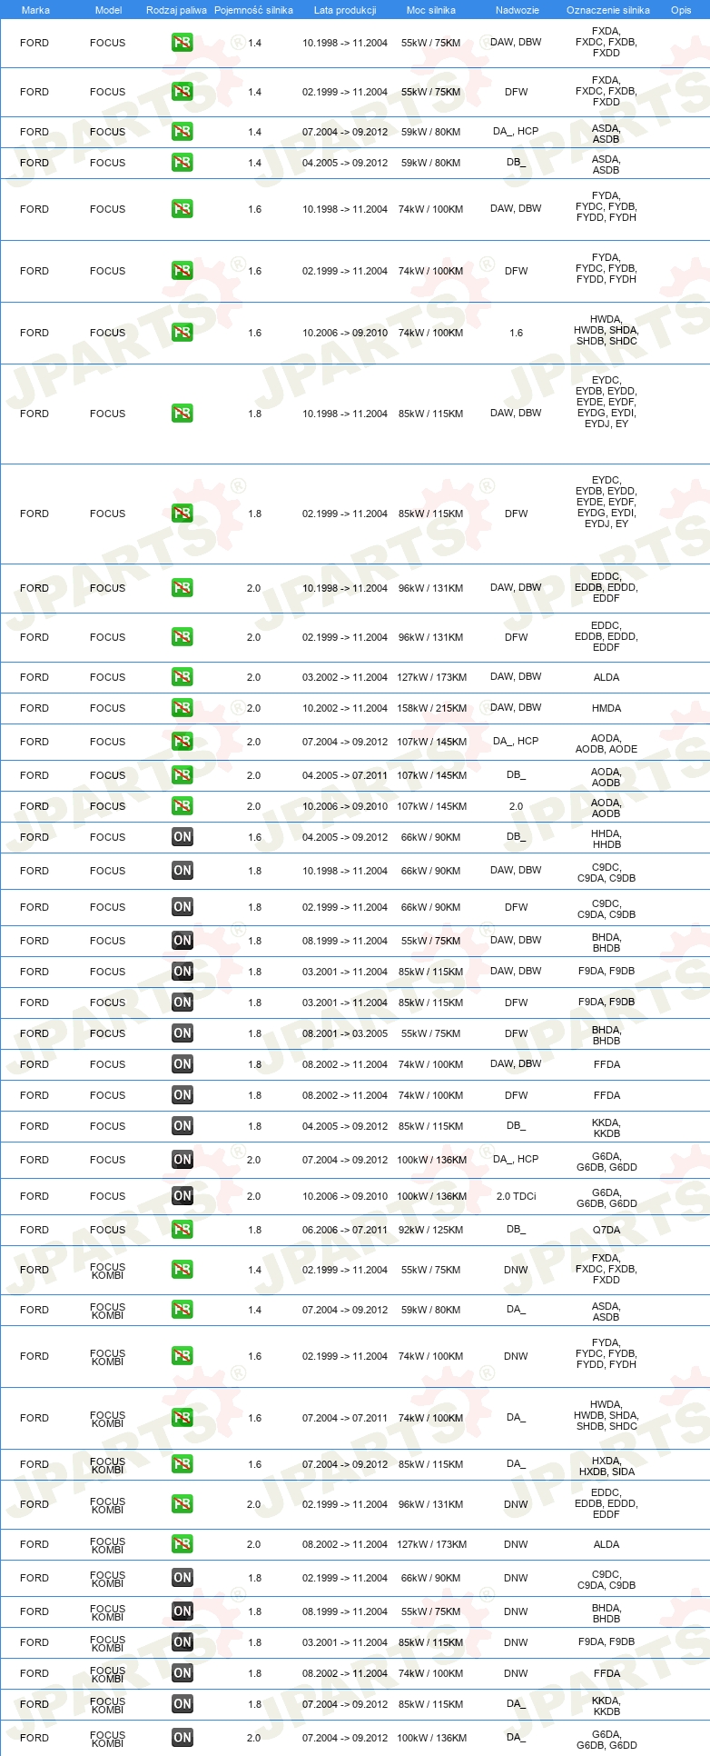The image size is (710, 1756).
Task: Select the DB_ body cell in the Q7DA row
Action: (516, 1230)
